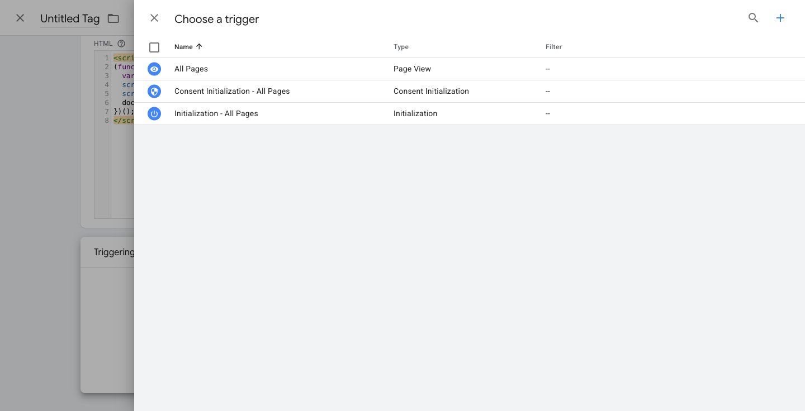Image resolution: width=805 pixels, height=411 pixels.
Task: Click the Triggering section heading
Action: 114,252
